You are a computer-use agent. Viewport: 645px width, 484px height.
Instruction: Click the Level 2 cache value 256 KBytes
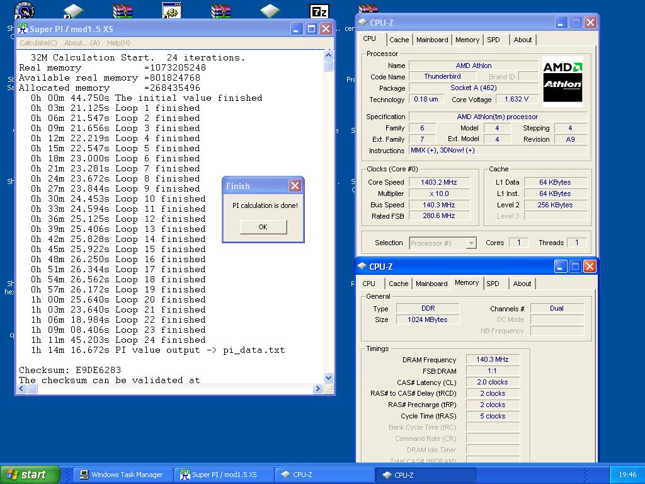coord(555,205)
